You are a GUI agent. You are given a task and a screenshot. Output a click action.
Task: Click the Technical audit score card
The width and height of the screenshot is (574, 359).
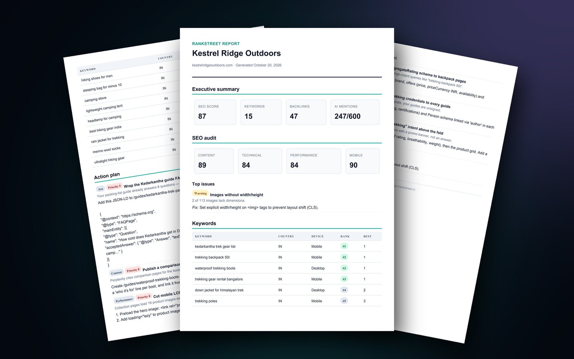[260, 161]
